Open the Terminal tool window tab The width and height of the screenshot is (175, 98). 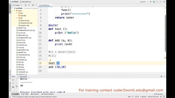coord(35,94)
